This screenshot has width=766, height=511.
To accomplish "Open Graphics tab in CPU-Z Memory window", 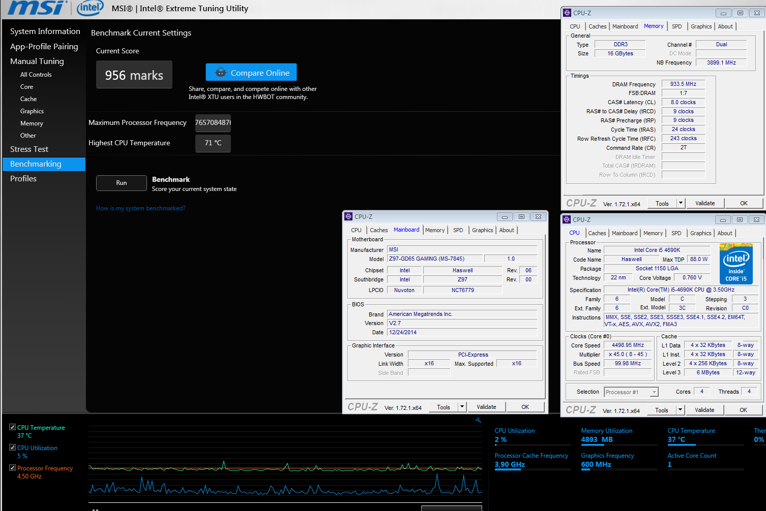I will coord(701,26).
